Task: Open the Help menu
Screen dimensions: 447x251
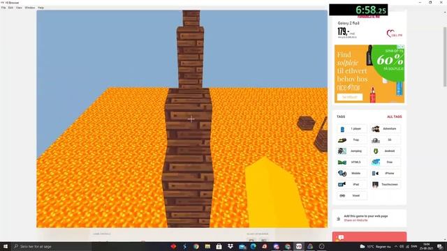Action: (41, 8)
